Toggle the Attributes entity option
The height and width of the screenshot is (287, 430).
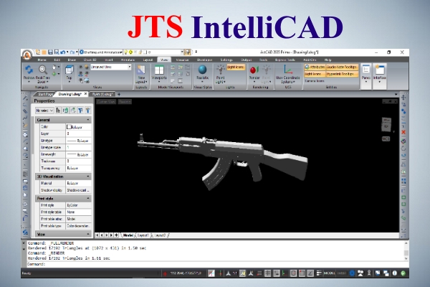[x=315, y=67]
